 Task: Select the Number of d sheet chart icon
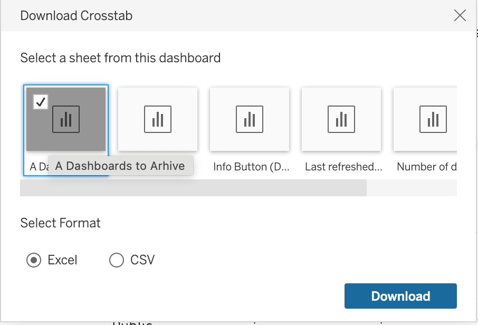click(433, 119)
